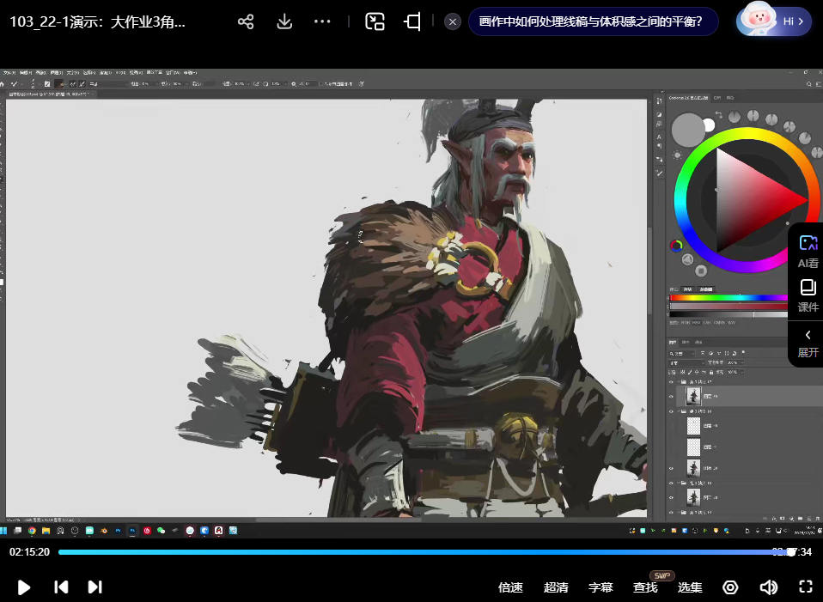This screenshot has width=823, height=602.
Task: Mute audio with the speaker icon
Action: point(768,587)
